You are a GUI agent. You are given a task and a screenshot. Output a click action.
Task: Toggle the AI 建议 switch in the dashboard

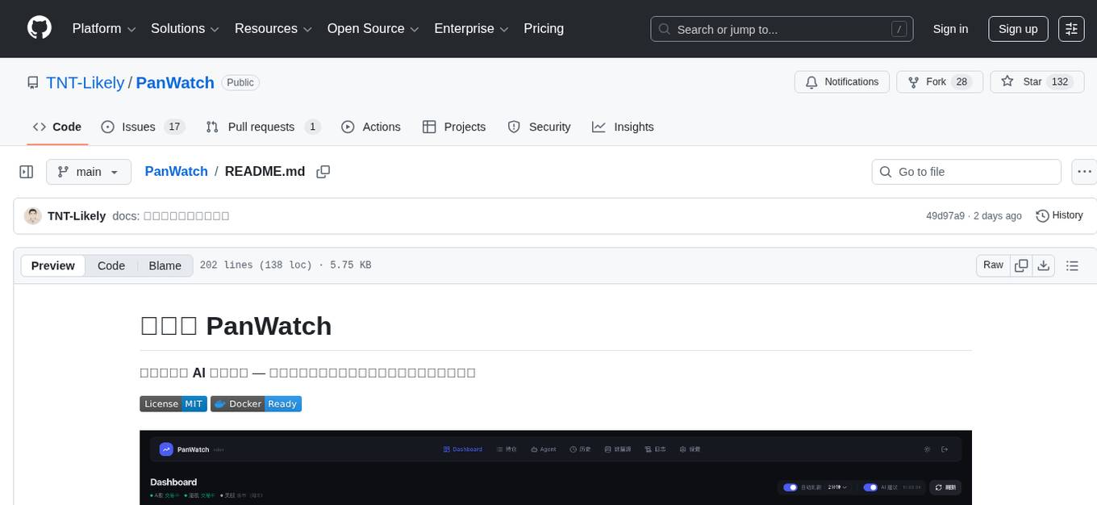tap(870, 487)
